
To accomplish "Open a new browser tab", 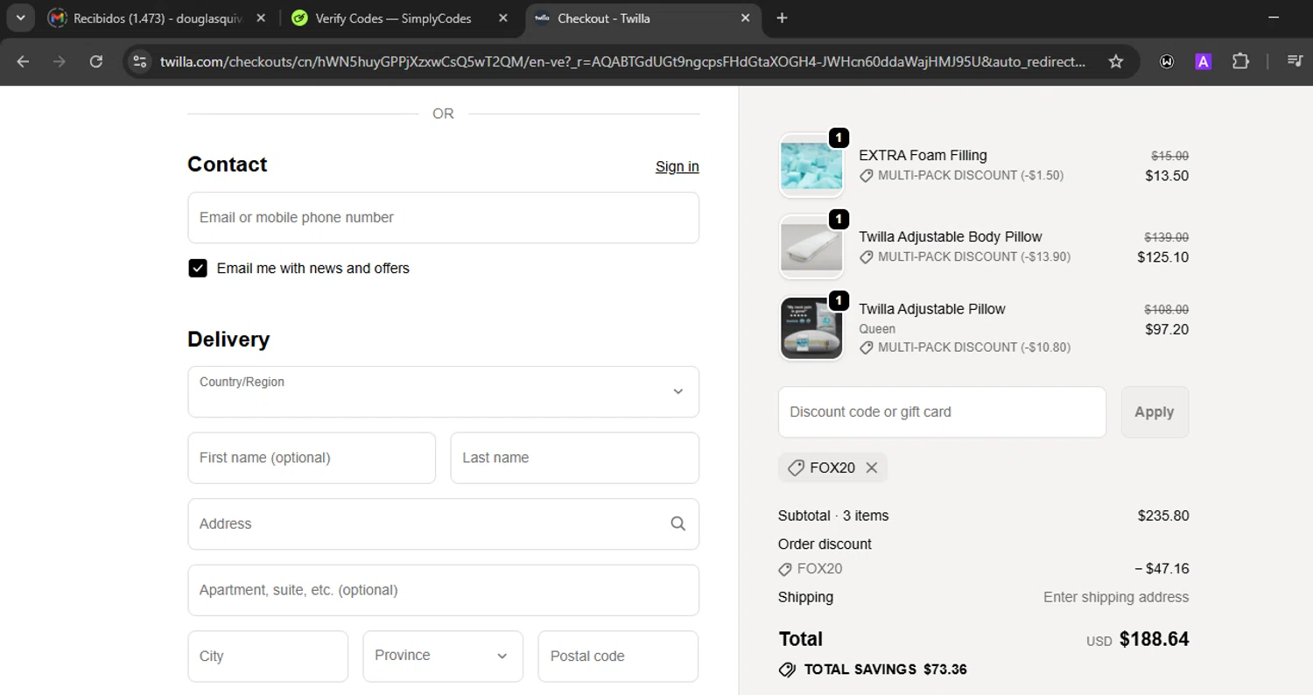I will 782,18.
